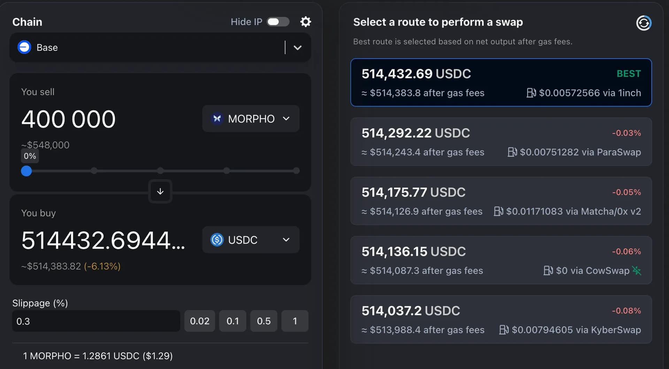Image resolution: width=669 pixels, height=369 pixels.
Task: Set slippage preset to 0.5
Action: tap(264, 321)
